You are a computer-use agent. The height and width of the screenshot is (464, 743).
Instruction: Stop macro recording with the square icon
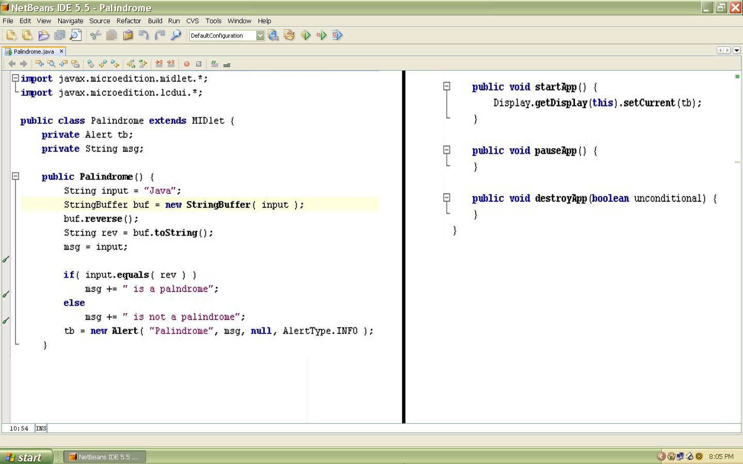[x=199, y=64]
